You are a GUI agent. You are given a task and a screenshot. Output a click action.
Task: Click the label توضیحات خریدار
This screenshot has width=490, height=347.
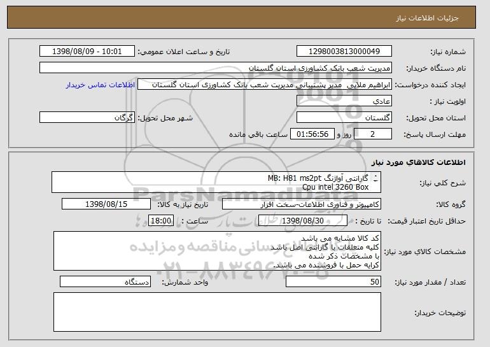[x=440, y=313]
